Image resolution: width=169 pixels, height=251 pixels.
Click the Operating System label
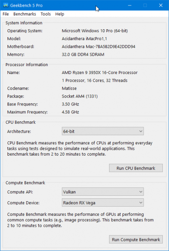coord(25,31)
